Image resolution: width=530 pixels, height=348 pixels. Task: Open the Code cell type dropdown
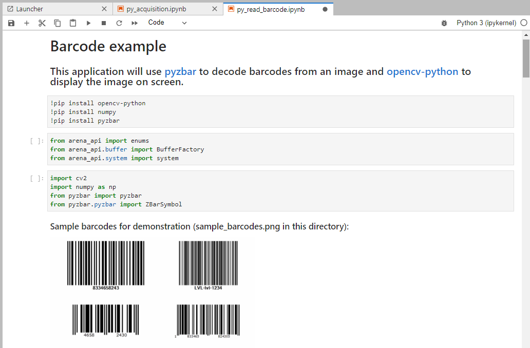tap(167, 23)
